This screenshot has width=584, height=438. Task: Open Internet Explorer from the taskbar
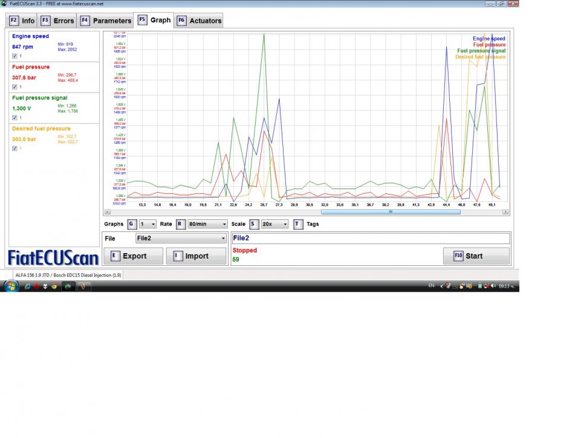pos(28,286)
